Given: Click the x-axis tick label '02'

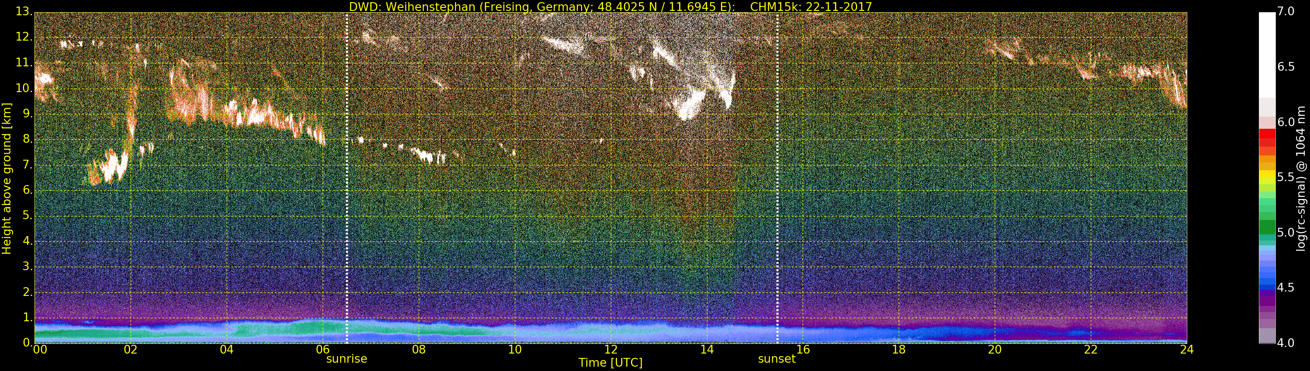Looking at the screenshot, I should [131, 349].
